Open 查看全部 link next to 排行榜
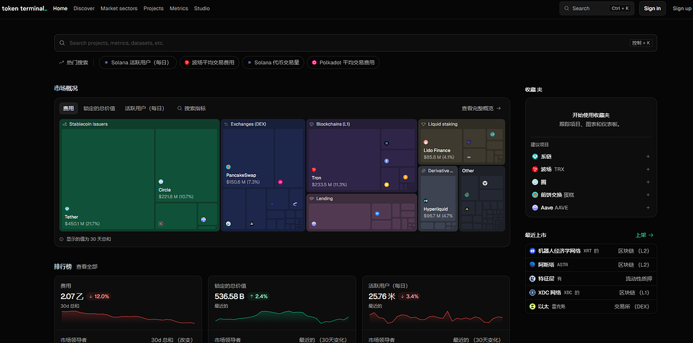The width and height of the screenshot is (693, 343). coord(87,267)
